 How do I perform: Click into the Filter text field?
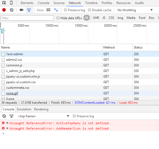click(x=27, y=18)
